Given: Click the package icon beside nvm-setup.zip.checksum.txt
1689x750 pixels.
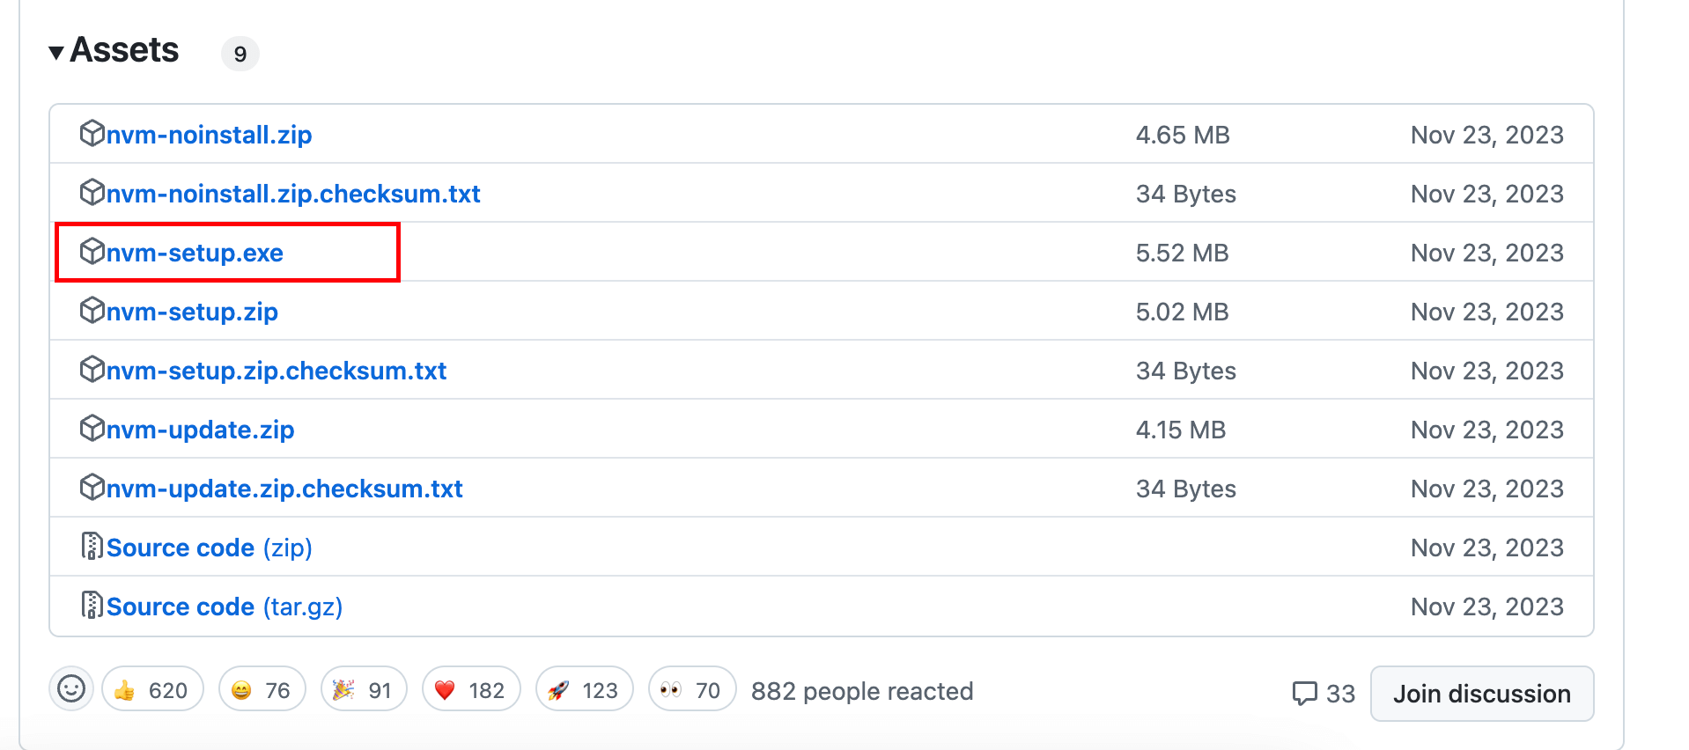Looking at the screenshot, I should (92, 369).
